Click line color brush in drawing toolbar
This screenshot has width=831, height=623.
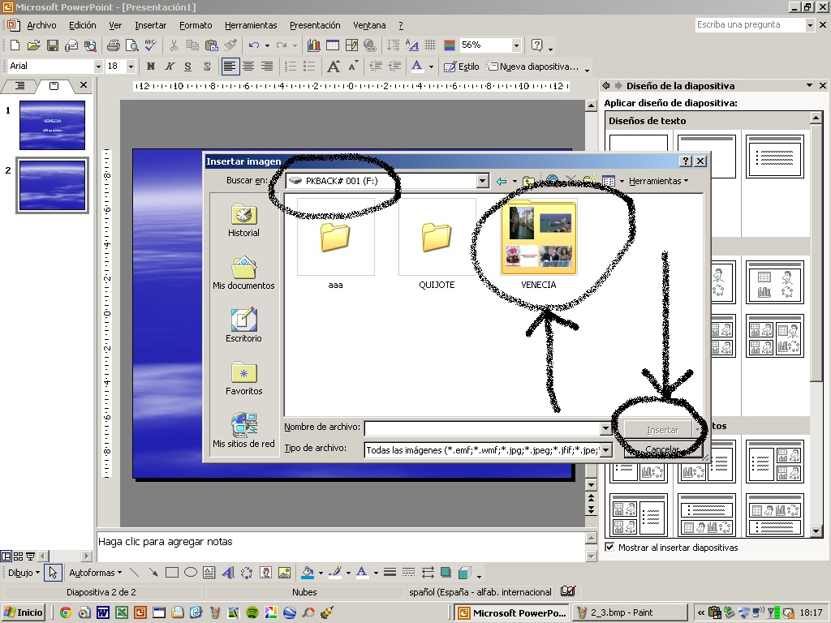(335, 573)
